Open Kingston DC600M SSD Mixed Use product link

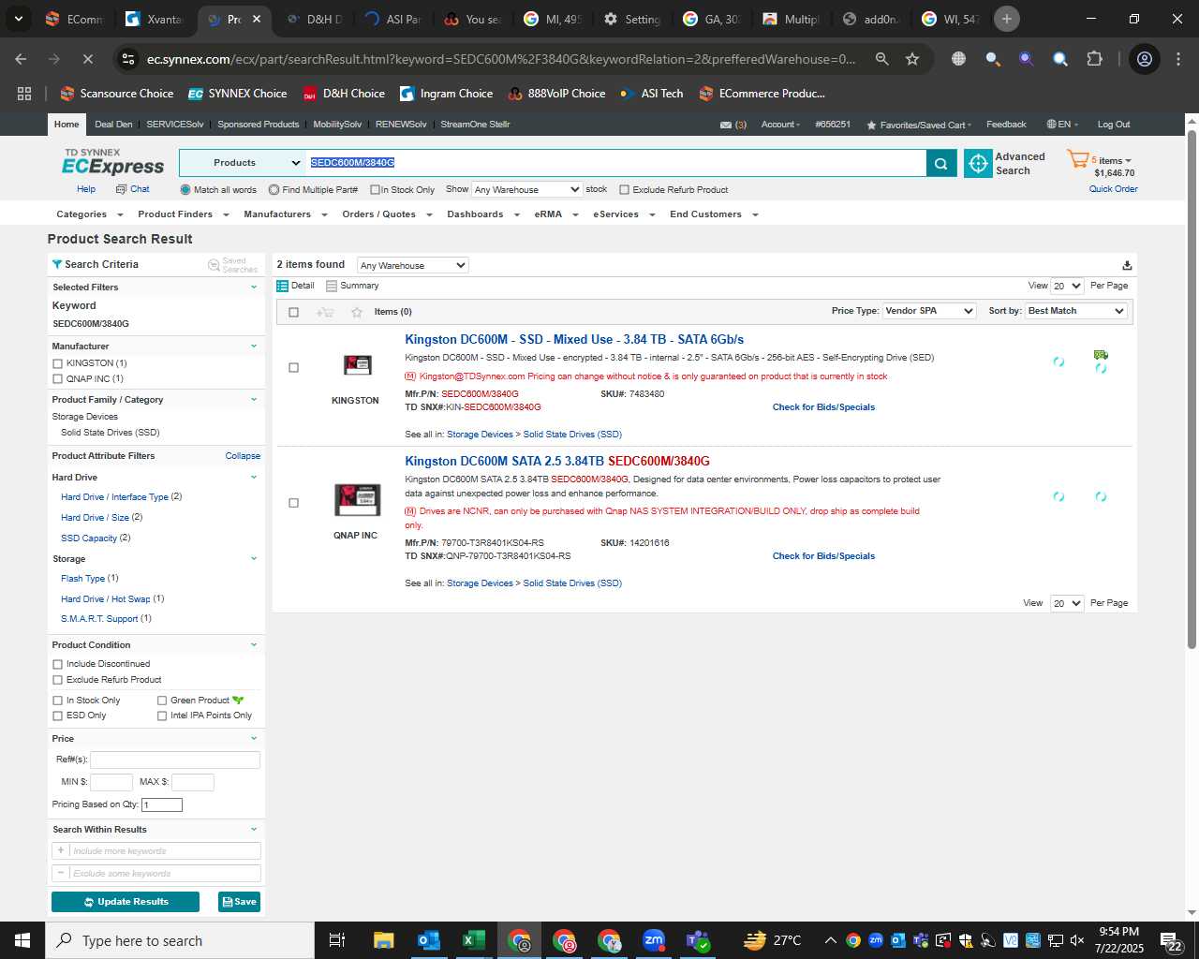(x=574, y=340)
